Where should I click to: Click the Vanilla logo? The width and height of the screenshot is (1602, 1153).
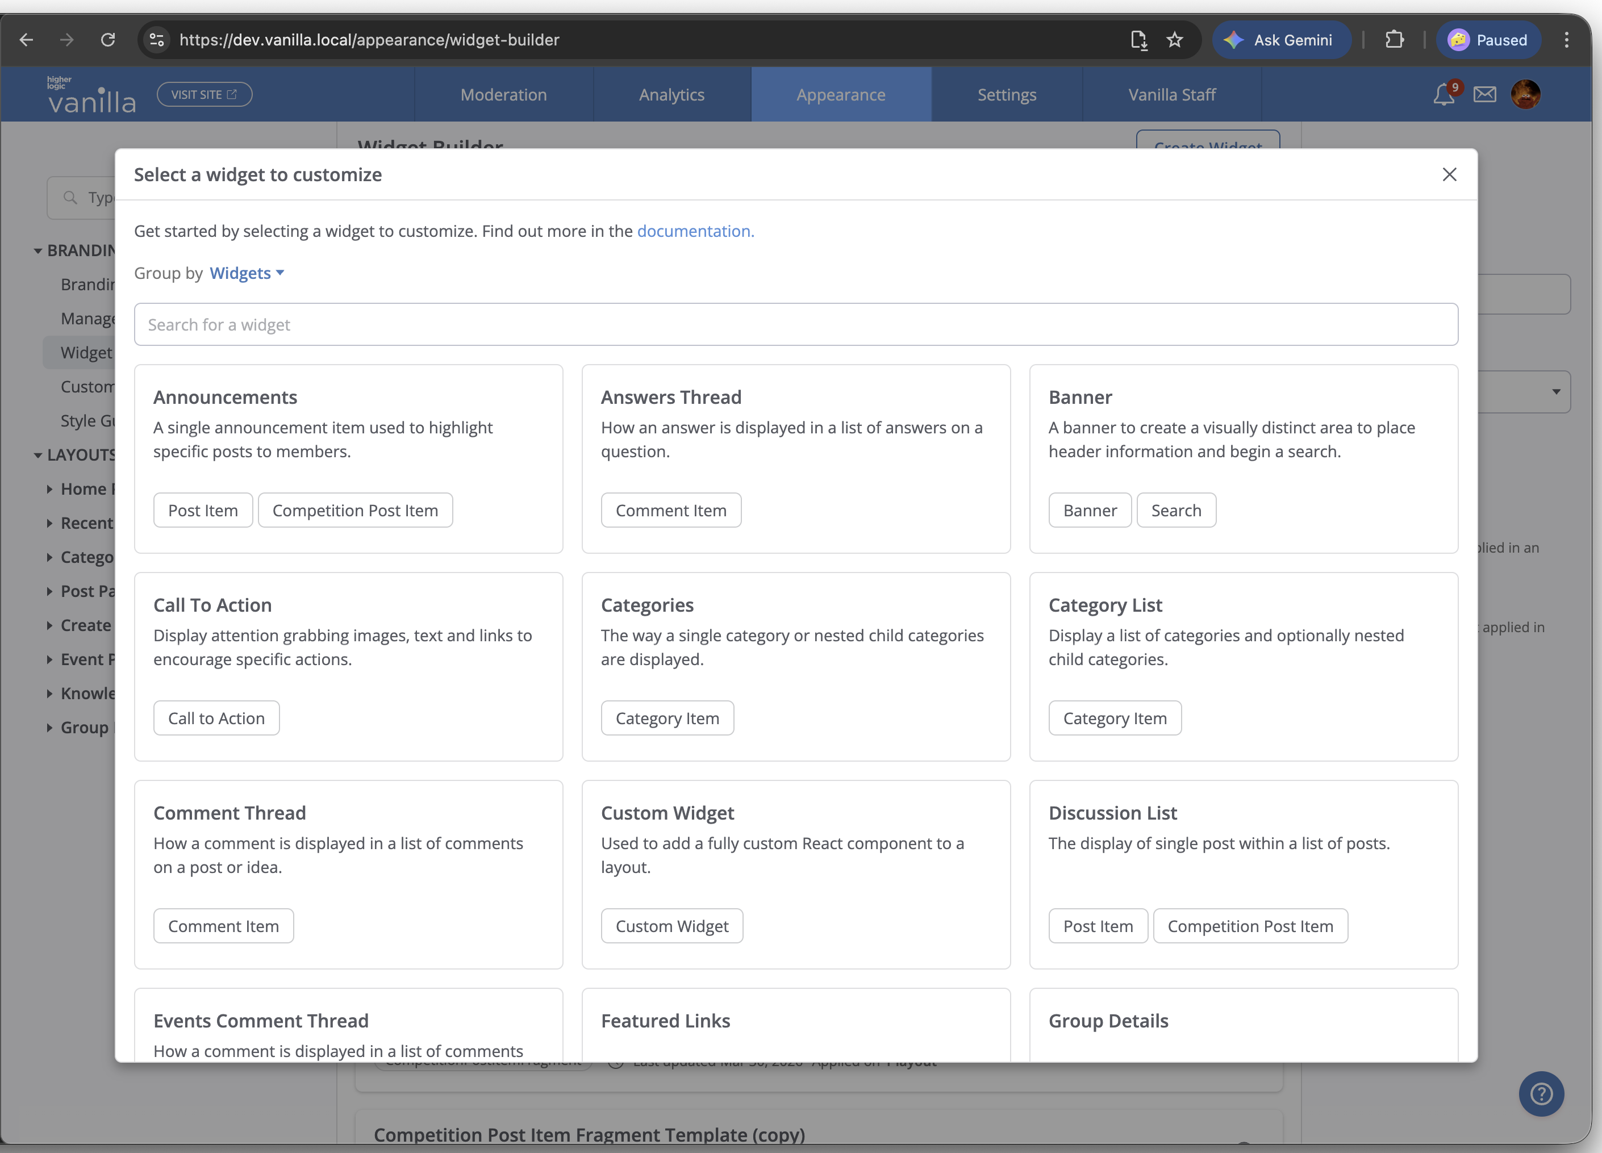pyautogui.click(x=91, y=95)
